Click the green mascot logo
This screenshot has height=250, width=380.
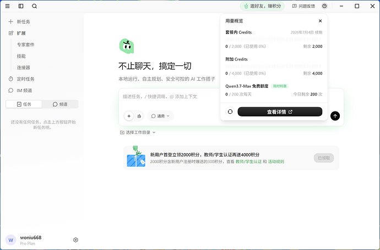point(127,46)
